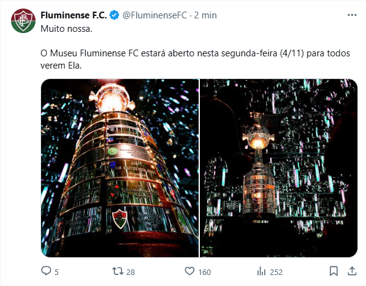Image resolution: width=366 pixels, height=286 pixels.
Task: Open the three-dot more options menu
Action: point(352,15)
